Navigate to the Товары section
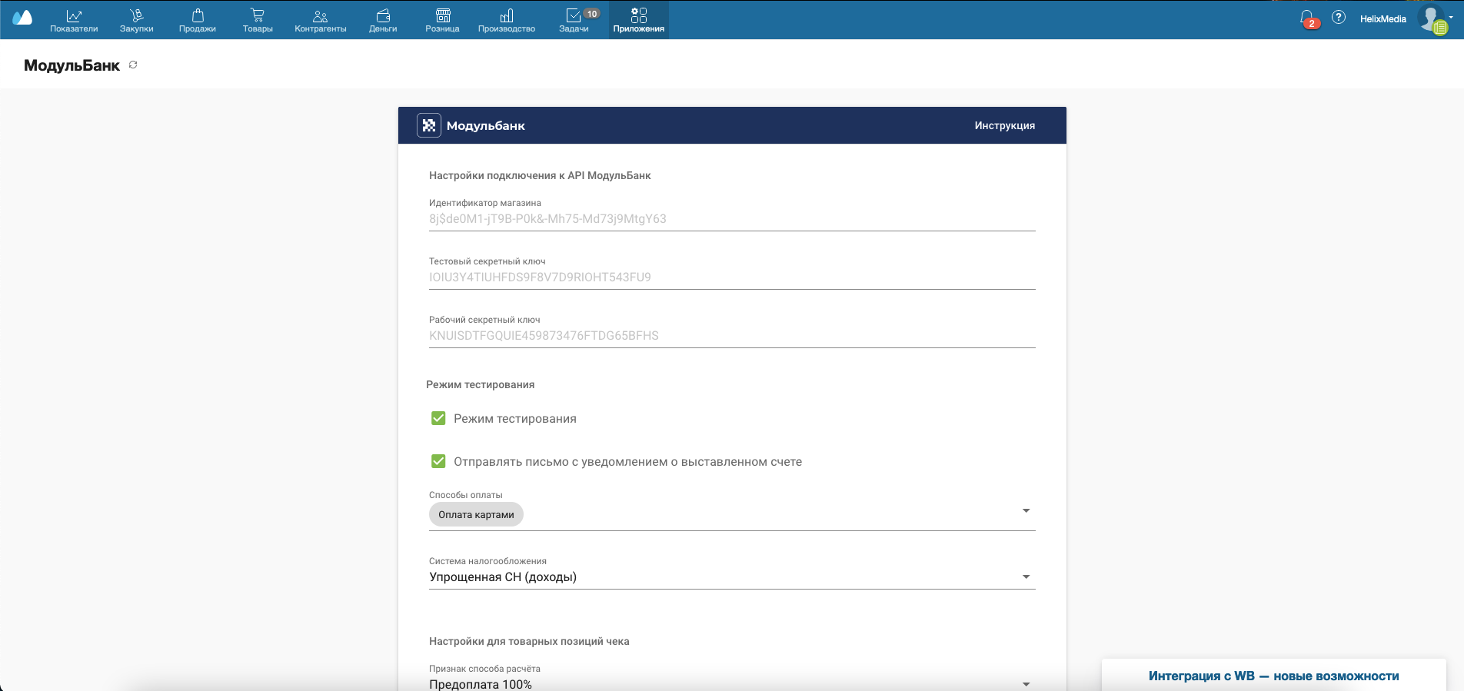Image resolution: width=1464 pixels, height=691 pixels. click(258, 20)
